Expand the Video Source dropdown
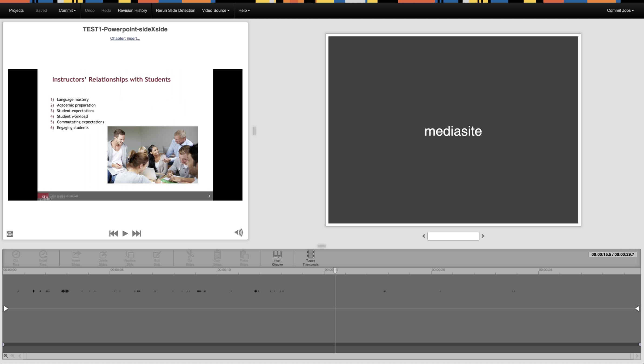 tap(216, 10)
